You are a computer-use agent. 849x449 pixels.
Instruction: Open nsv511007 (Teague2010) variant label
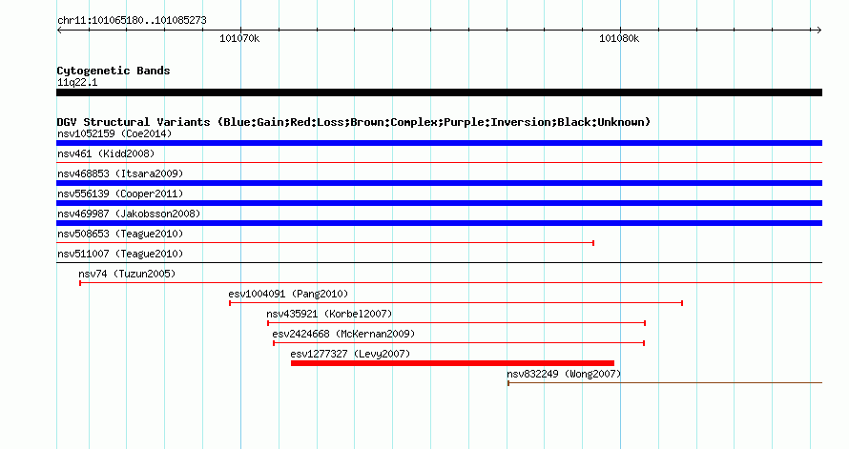(120, 254)
